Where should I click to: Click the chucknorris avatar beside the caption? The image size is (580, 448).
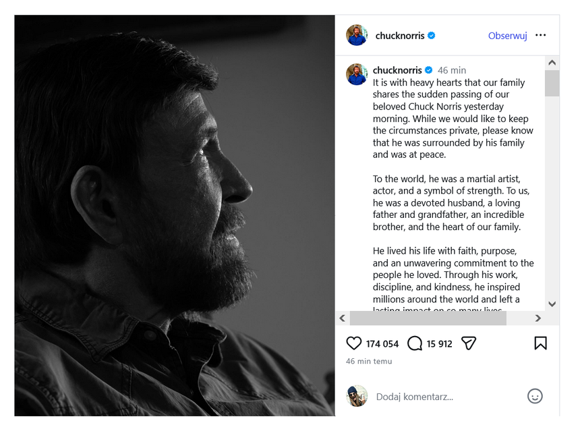[x=357, y=74]
